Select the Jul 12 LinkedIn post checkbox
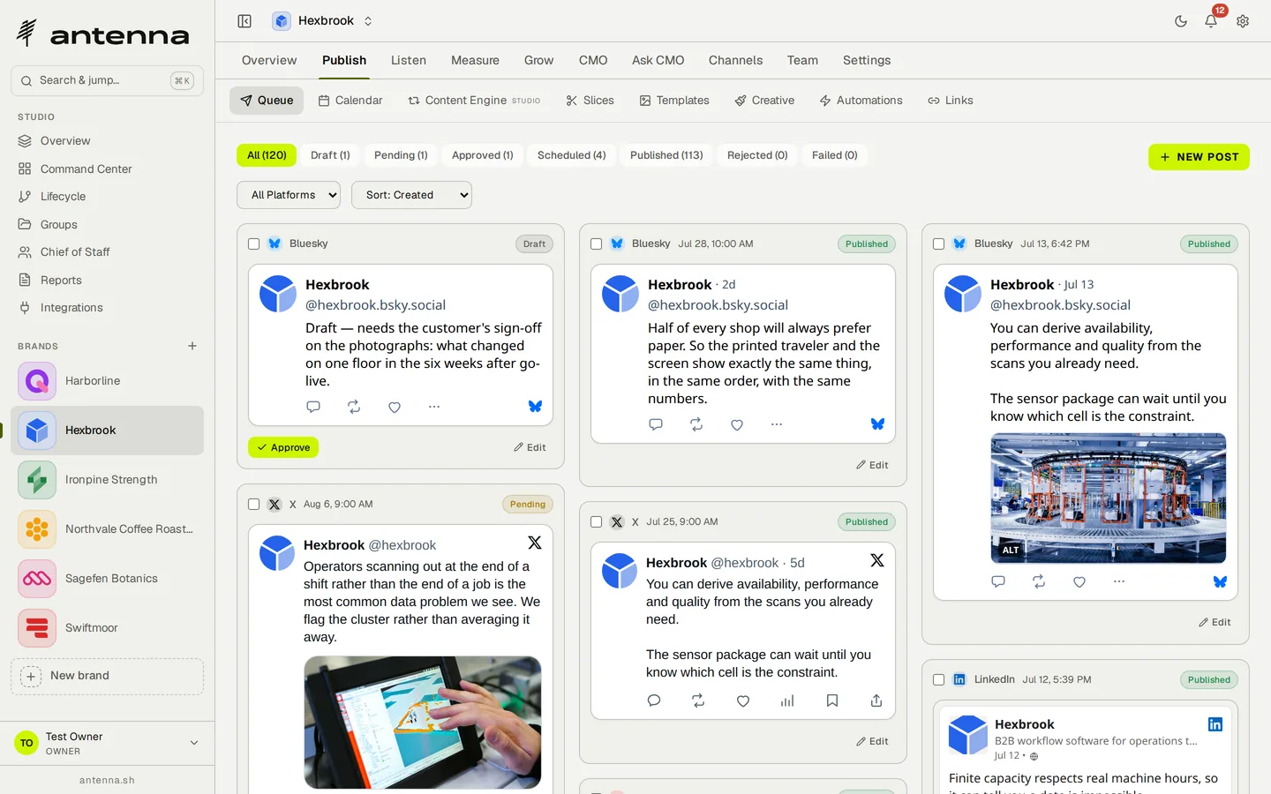Viewport: 1271px width, 794px height. pyautogui.click(x=939, y=680)
